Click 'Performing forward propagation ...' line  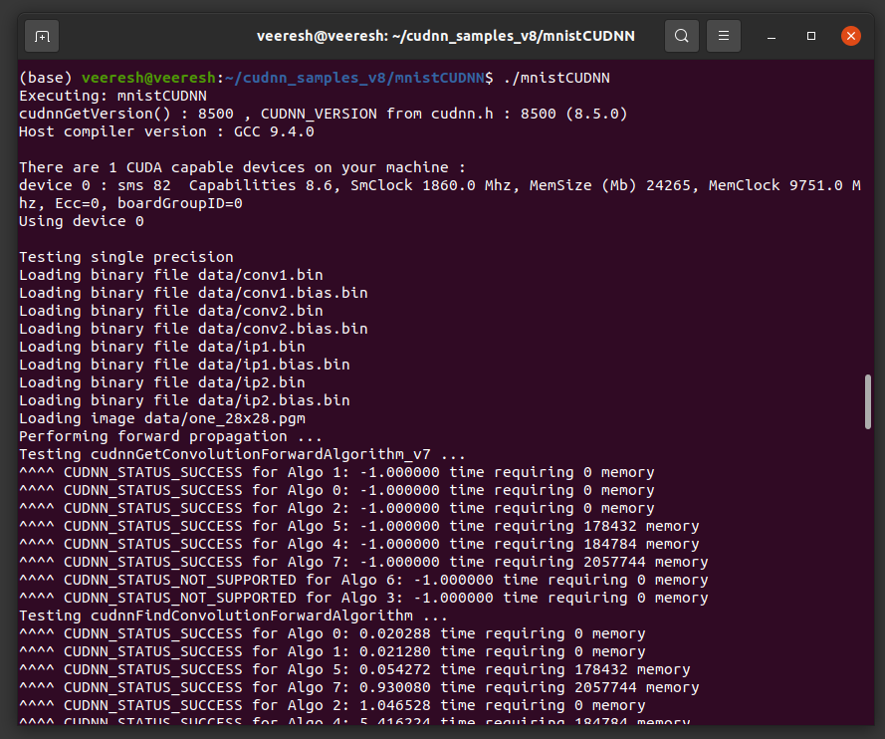(170, 437)
